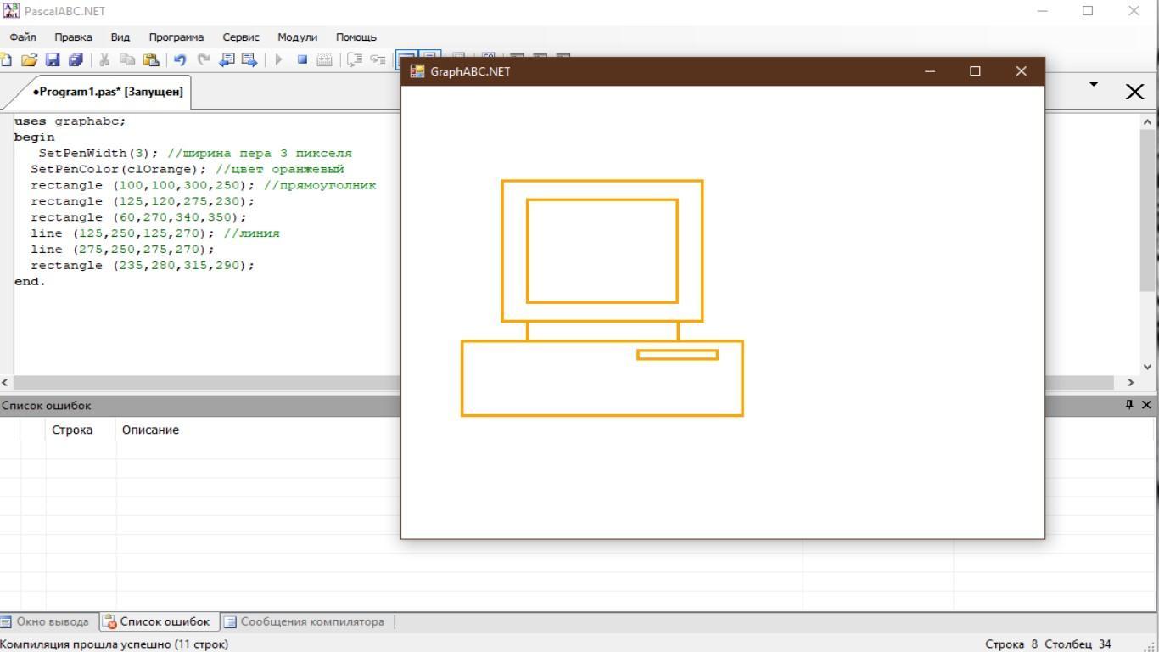Image resolution: width=1159 pixels, height=652 pixels.
Task: Toggle the pin on the Список ошибок panel
Action: click(x=1129, y=405)
